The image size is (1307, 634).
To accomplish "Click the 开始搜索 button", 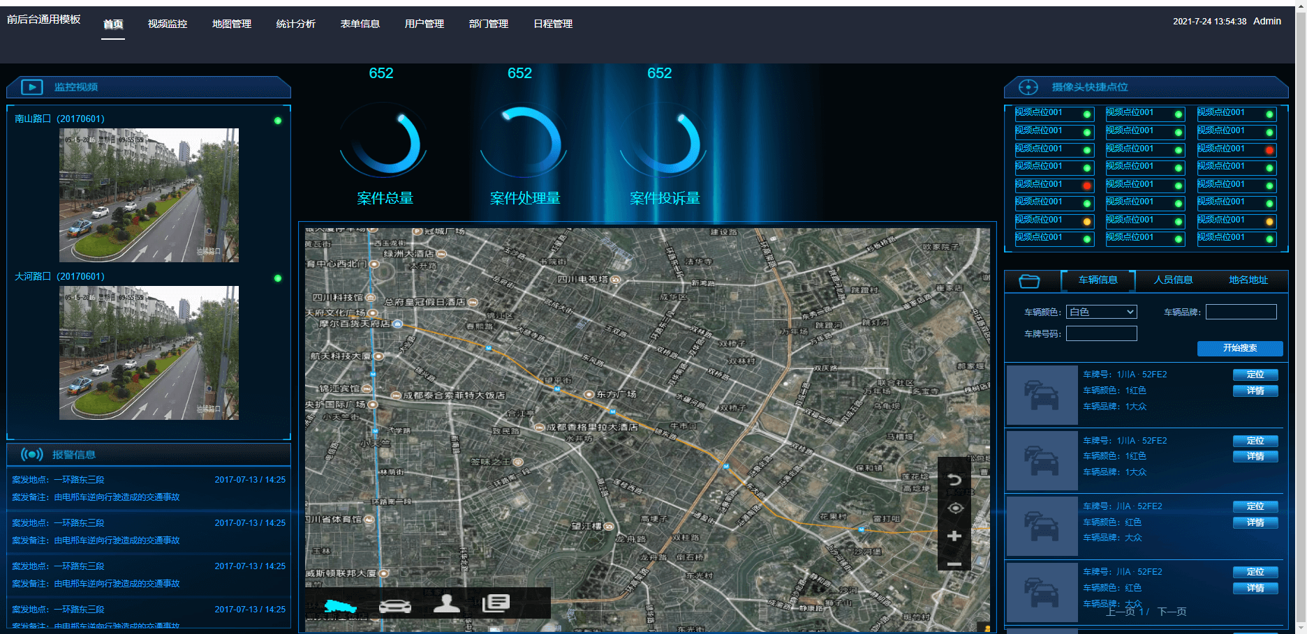I will pos(1240,348).
